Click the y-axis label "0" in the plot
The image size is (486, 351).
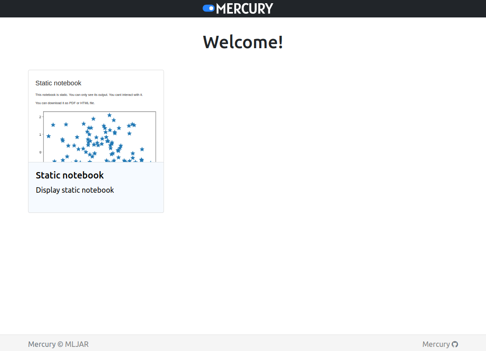click(40, 152)
